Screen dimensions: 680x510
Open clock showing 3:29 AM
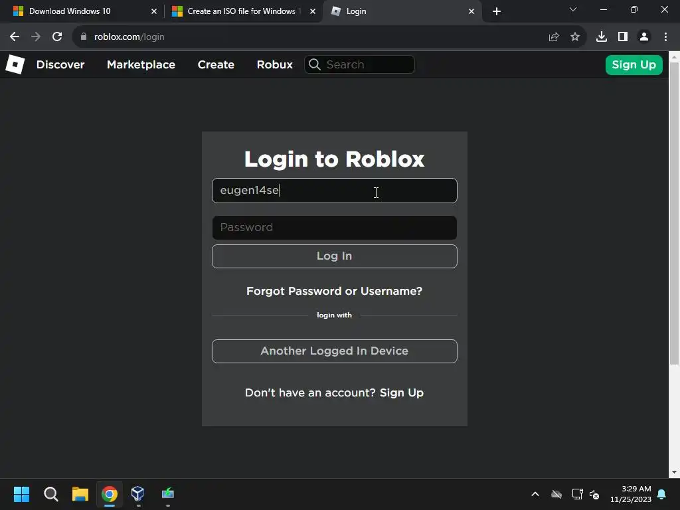click(631, 494)
